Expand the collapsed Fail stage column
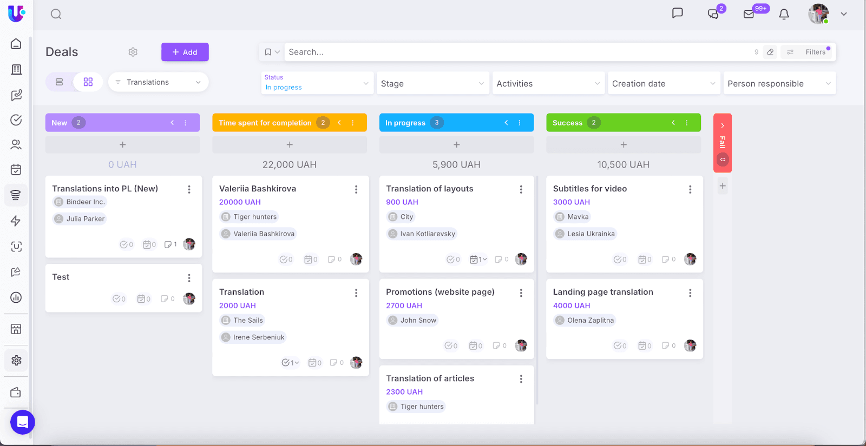 tap(723, 125)
